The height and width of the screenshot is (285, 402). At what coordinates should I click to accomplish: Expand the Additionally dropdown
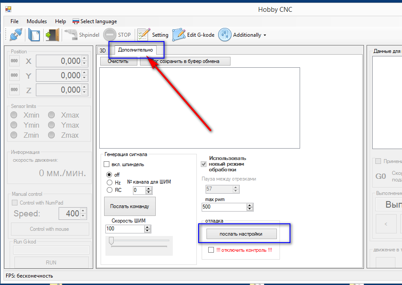(x=242, y=35)
